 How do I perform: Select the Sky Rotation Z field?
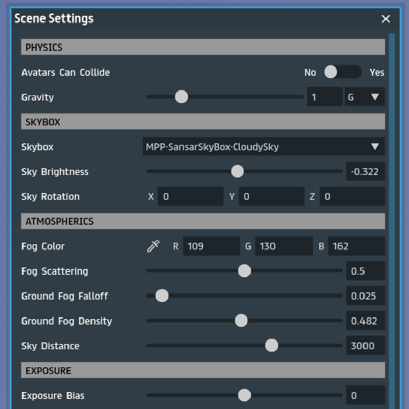coord(352,197)
